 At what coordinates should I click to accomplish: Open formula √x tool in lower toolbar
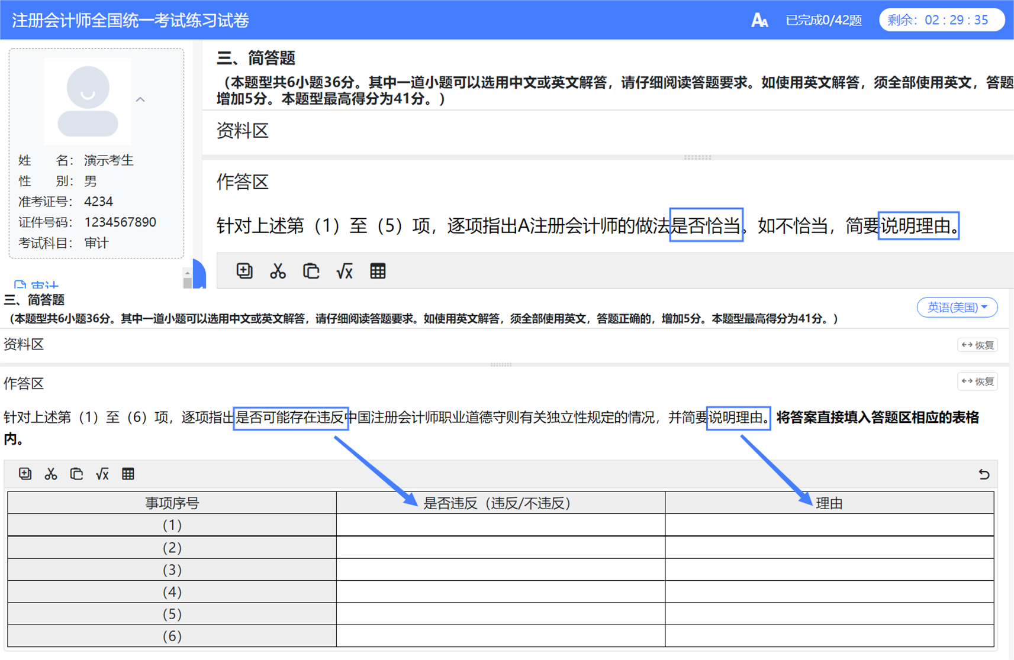tap(102, 474)
